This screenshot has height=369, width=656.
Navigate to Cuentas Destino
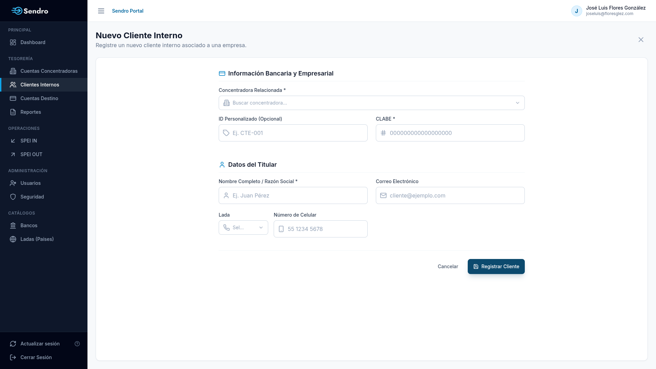[44, 98]
